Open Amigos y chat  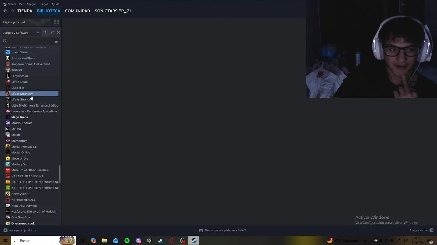421,230
